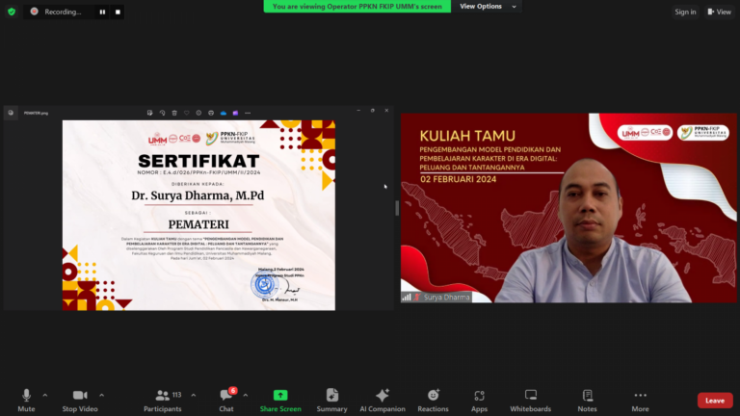This screenshot has width=740, height=416.
Task: Mute the microphone
Action: point(26,400)
